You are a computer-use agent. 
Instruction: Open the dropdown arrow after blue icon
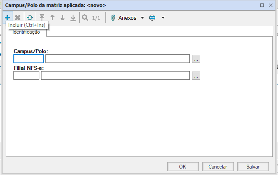click(x=163, y=18)
